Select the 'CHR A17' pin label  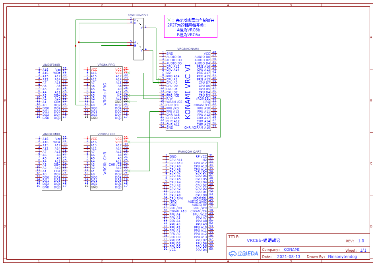[x=204, y=118]
